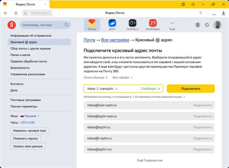The height and width of the screenshot is (168, 229).
Task: Open the Календарь calendar icon
Action: click(153, 25)
